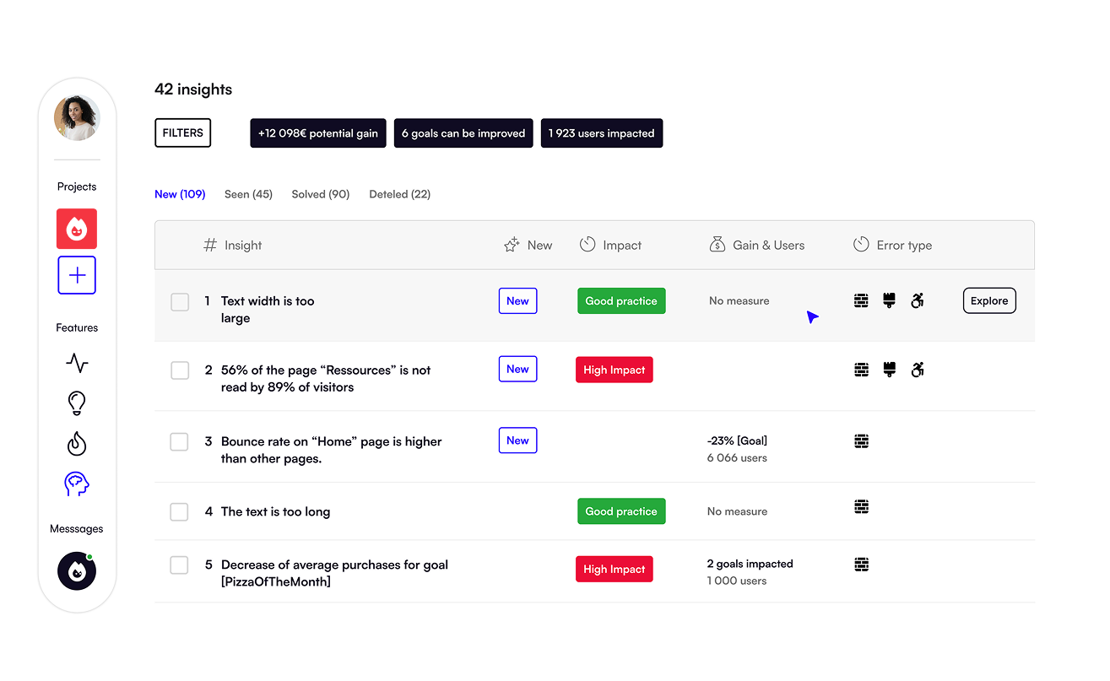The image size is (1110, 681).
Task: Open insight "The text is too long"
Action: (275, 511)
